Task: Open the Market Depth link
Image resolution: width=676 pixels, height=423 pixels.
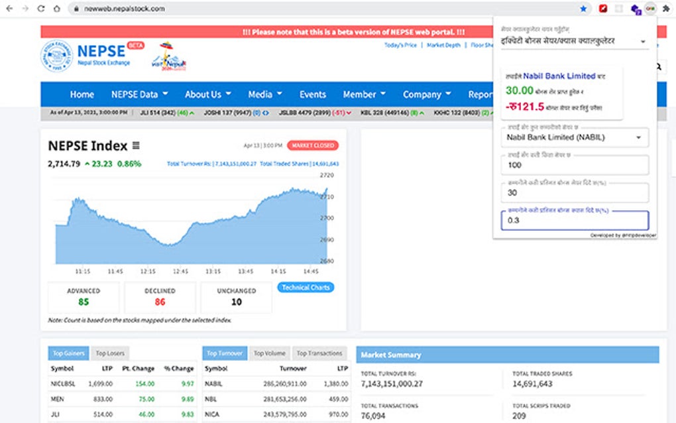Action: click(x=443, y=45)
